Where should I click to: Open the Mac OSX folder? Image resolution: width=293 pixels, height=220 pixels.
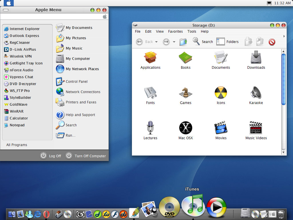pyautogui.click(x=185, y=131)
